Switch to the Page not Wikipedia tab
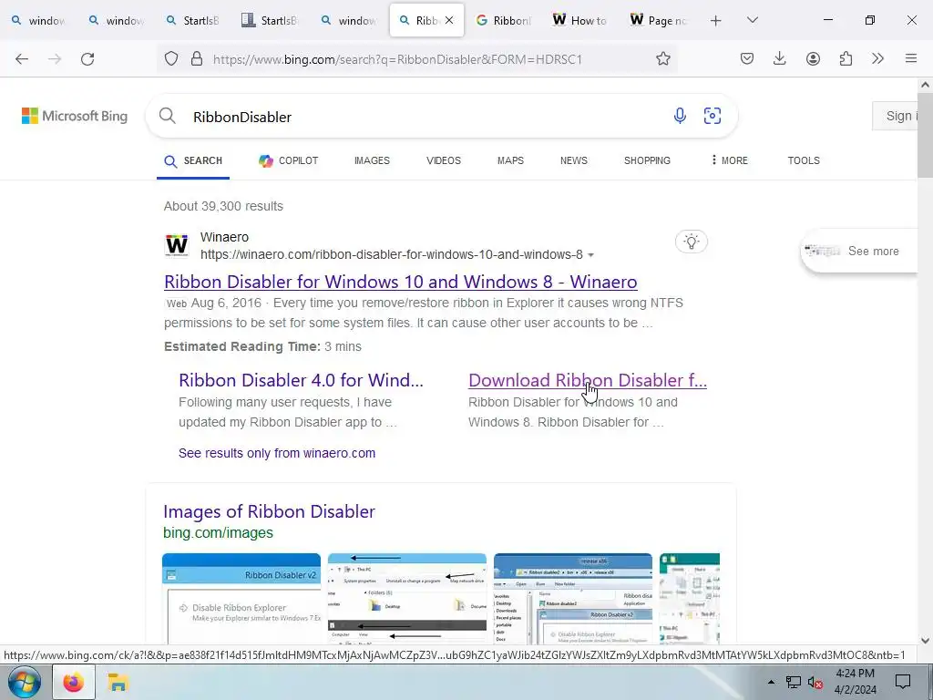The height and width of the screenshot is (700, 933). [658, 20]
